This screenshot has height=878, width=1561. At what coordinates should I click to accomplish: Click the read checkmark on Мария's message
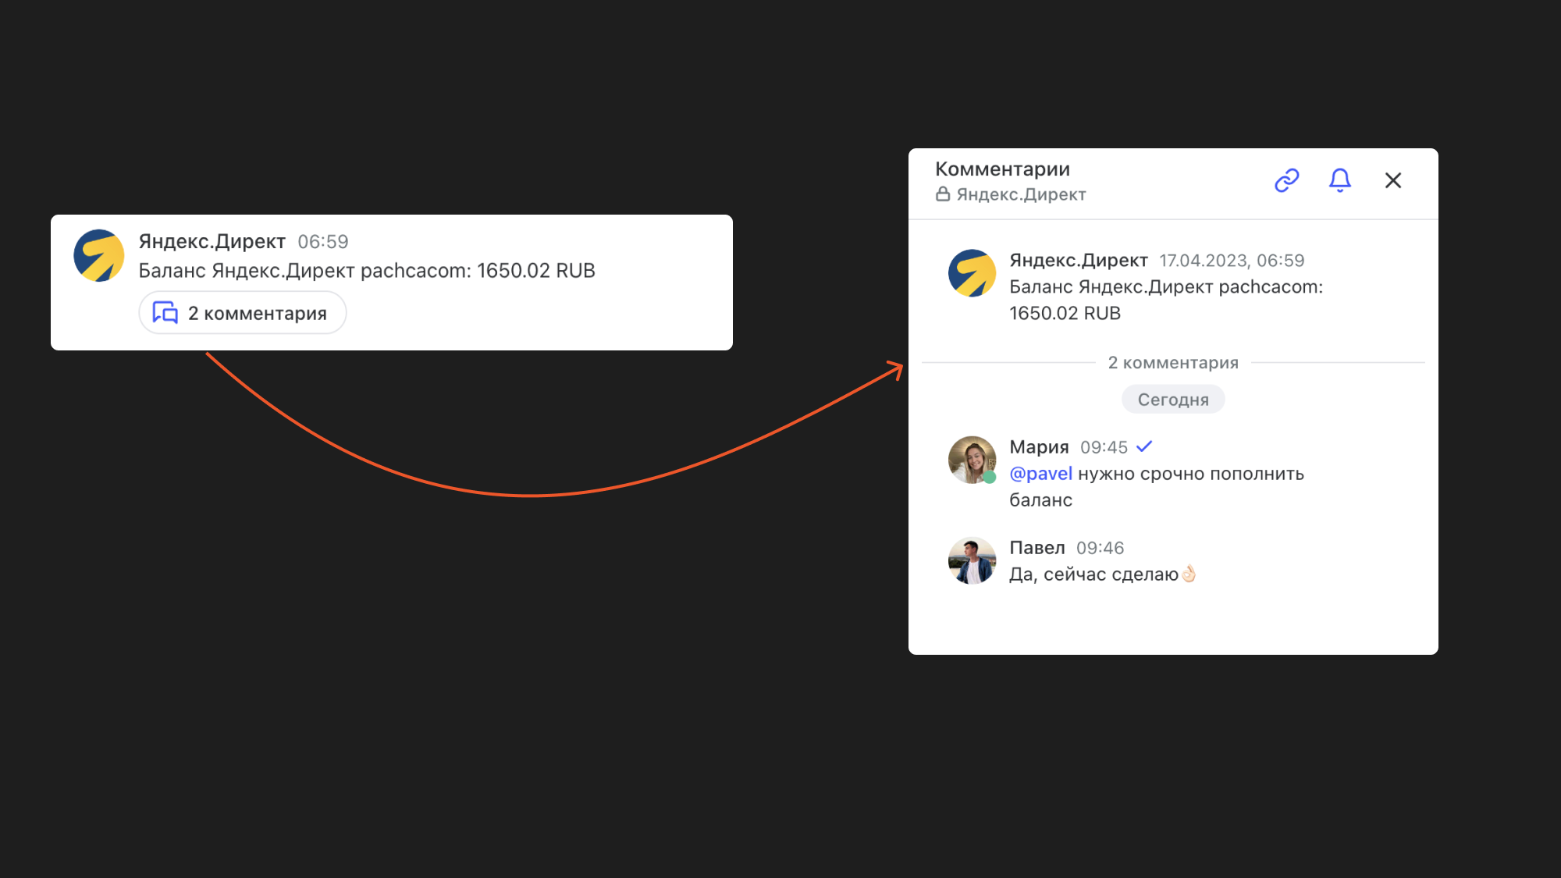[1144, 446]
